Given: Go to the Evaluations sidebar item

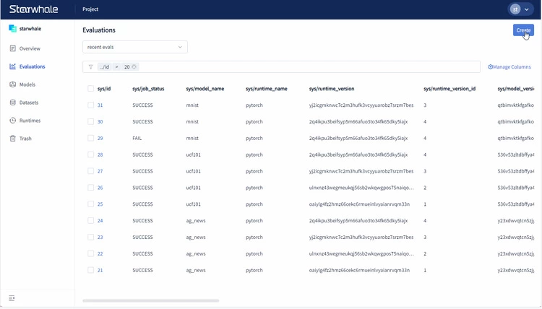Looking at the screenshot, I should (31, 66).
